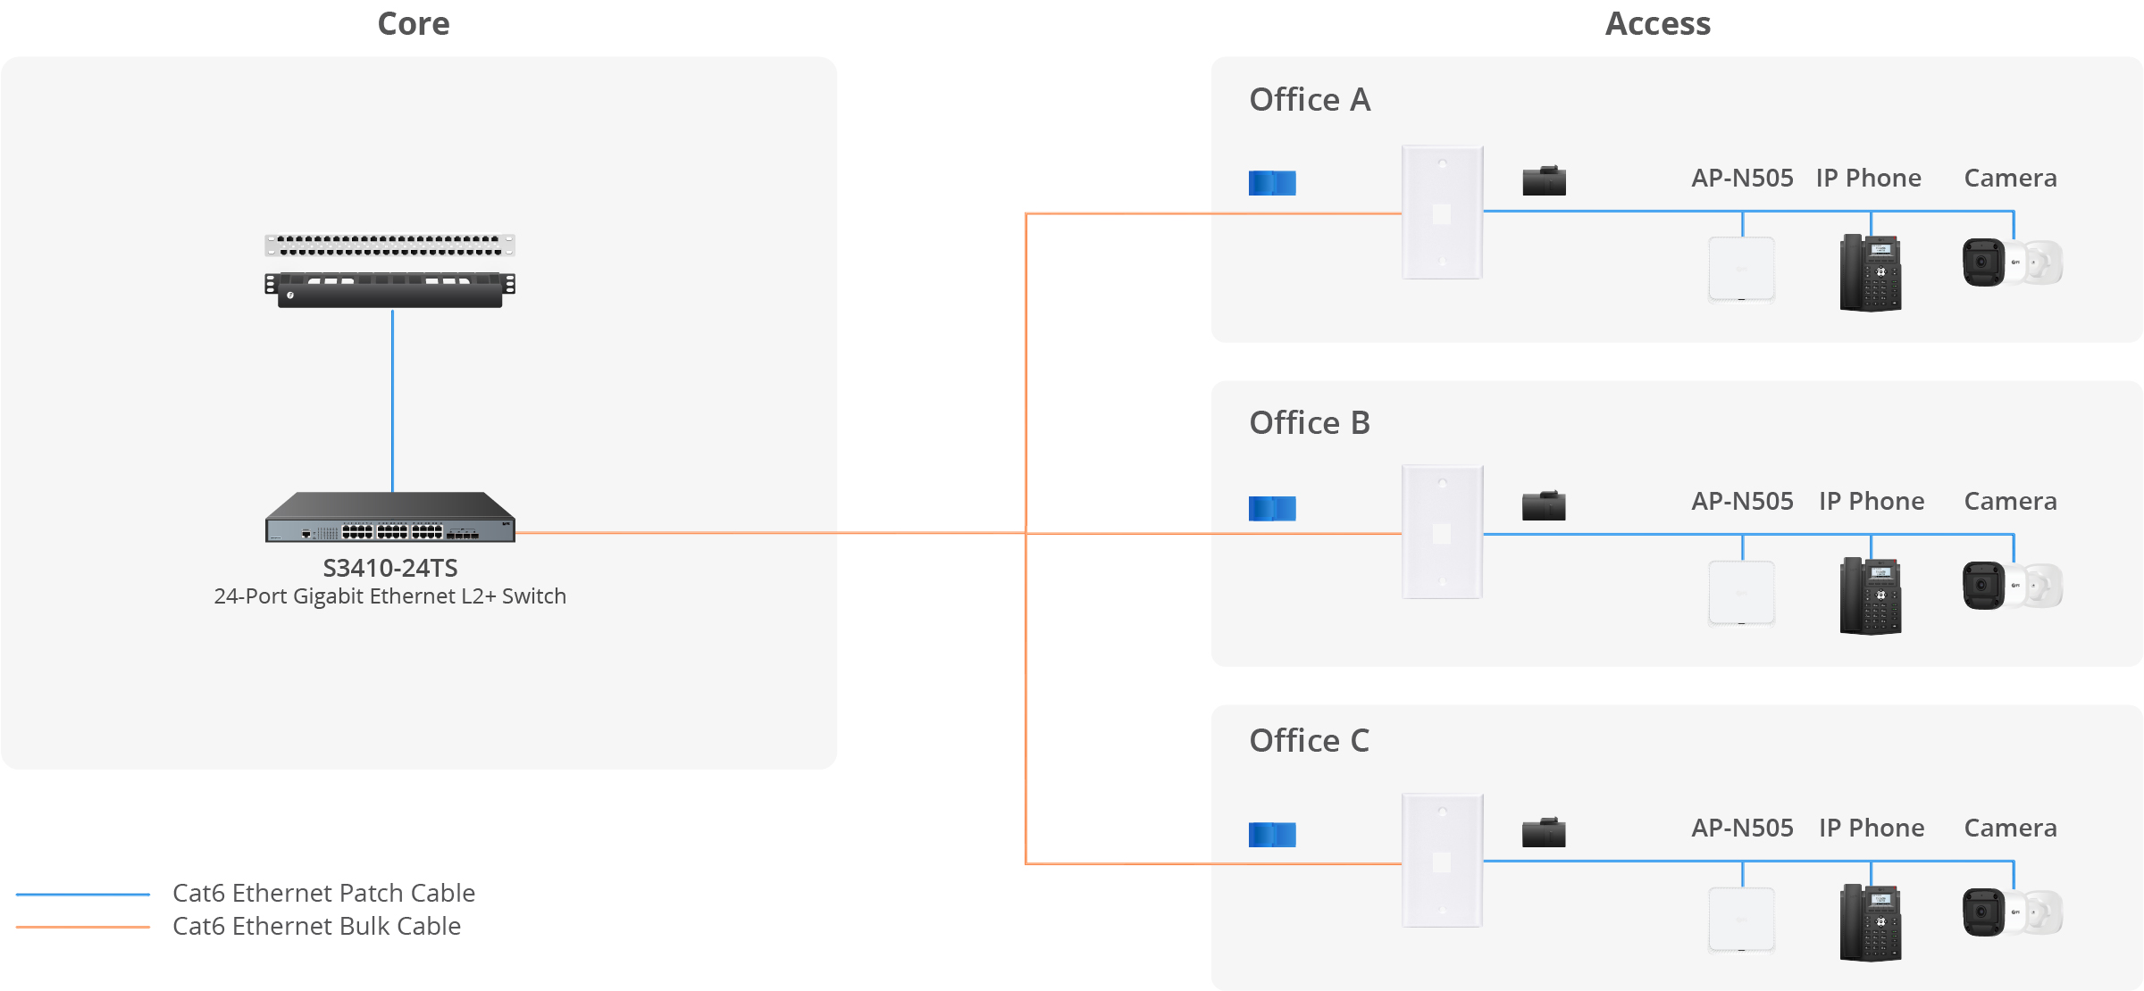
Task: Click the blue keystone jack in Office C
Action: pos(1272,835)
